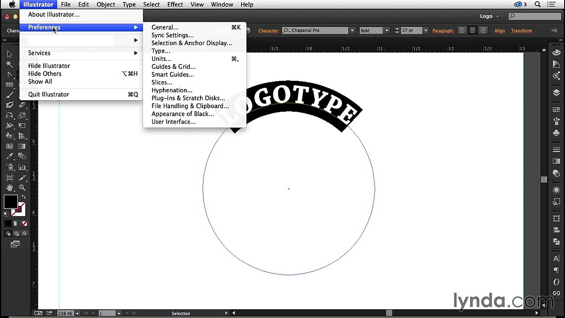
Task: Select the Selection tool arrow
Action: tap(10, 54)
